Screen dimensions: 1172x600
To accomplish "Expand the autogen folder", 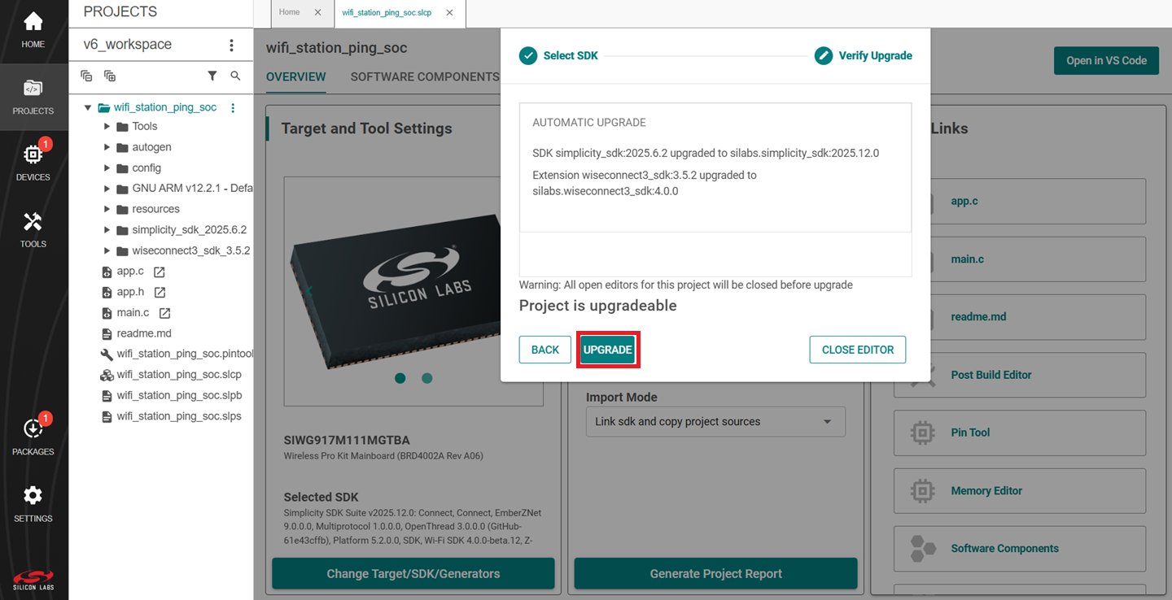I will pos(107,147).
